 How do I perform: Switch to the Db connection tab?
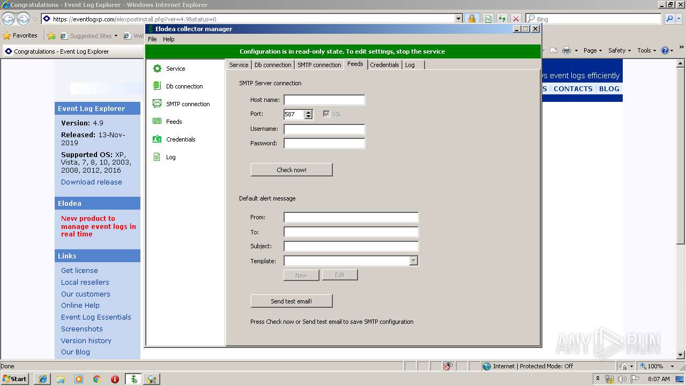coord(273,65)
